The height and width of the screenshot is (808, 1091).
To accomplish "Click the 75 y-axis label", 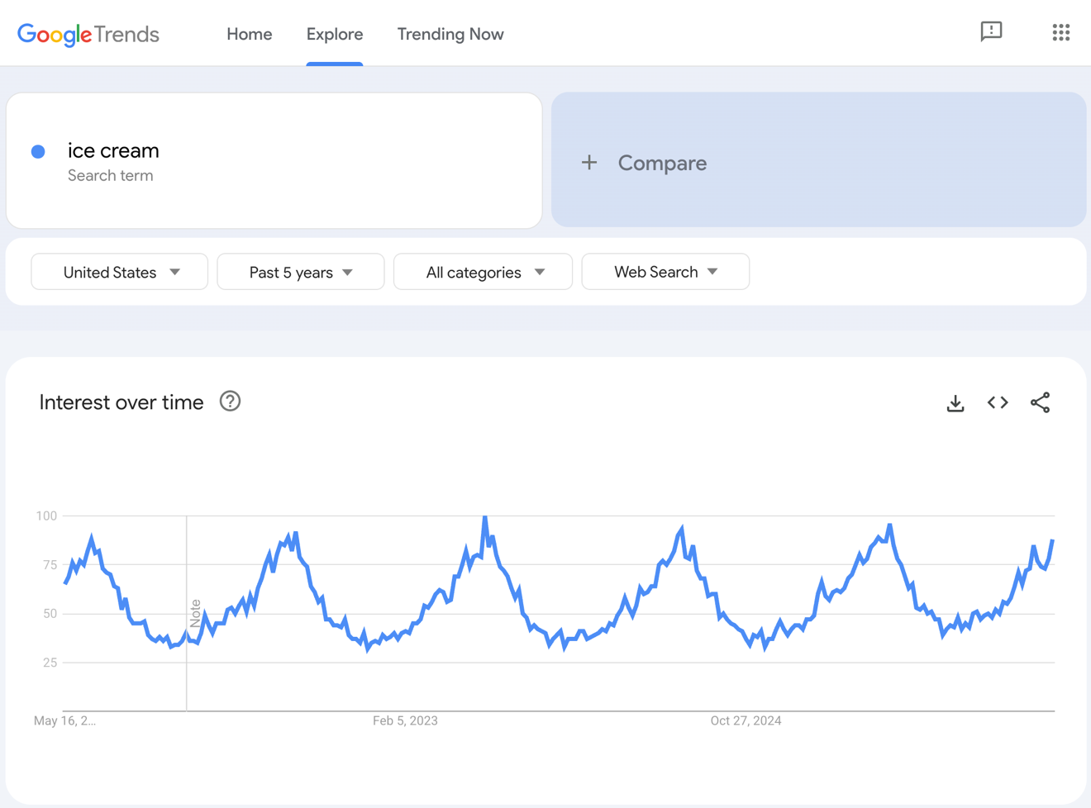I will click(50, 565).
